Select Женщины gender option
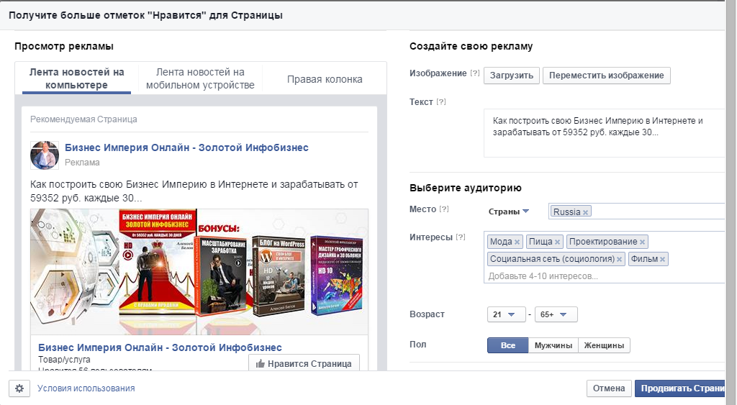Image resolution: width=737 pixels, height=405 pixels. tap(604, 345)
